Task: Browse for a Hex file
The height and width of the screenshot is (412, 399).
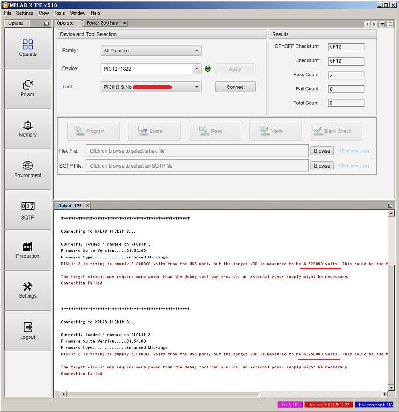Action: click(322, 151)
